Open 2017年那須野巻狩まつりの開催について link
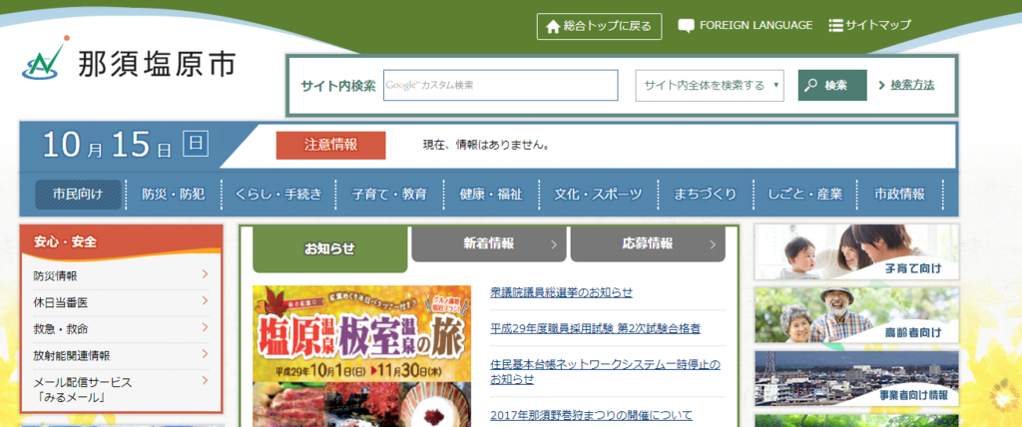The height and width of the screenshot is (427, 1022). (591, 415)
